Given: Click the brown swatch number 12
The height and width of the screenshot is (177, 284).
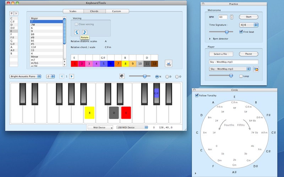Looking at the screenshot, I should pyautogui.click(x=154, y=64).
